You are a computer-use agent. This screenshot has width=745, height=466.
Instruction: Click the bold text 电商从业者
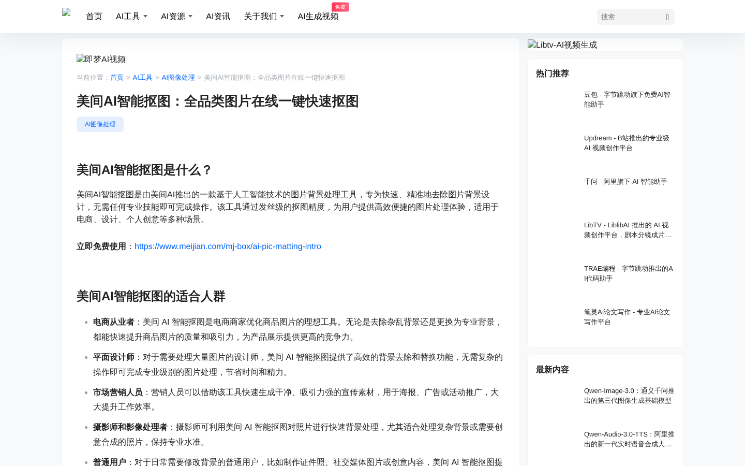click(x=114, y=322)
